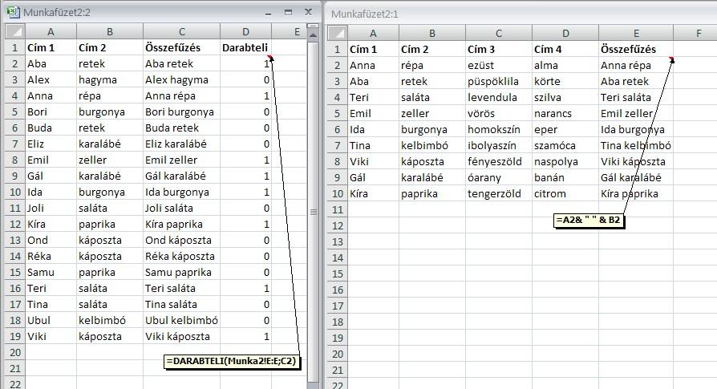
Task: Select the cell containing tengerzöld
Action: click(x=498, y=193)
